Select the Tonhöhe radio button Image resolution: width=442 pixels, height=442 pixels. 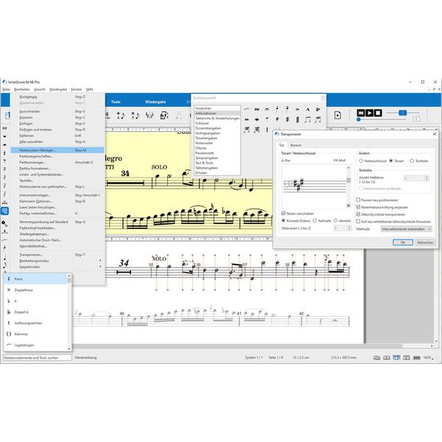pos(412,161)
